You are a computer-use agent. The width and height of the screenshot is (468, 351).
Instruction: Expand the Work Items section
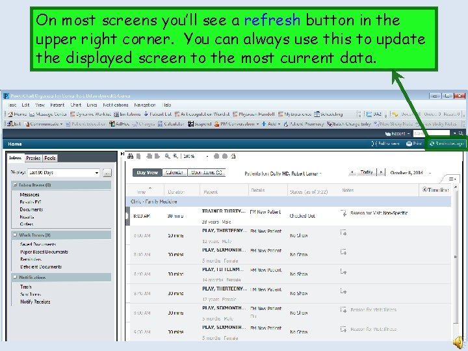coord(14,235)
